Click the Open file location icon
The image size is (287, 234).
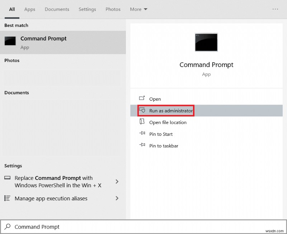[x=142, y=122]
